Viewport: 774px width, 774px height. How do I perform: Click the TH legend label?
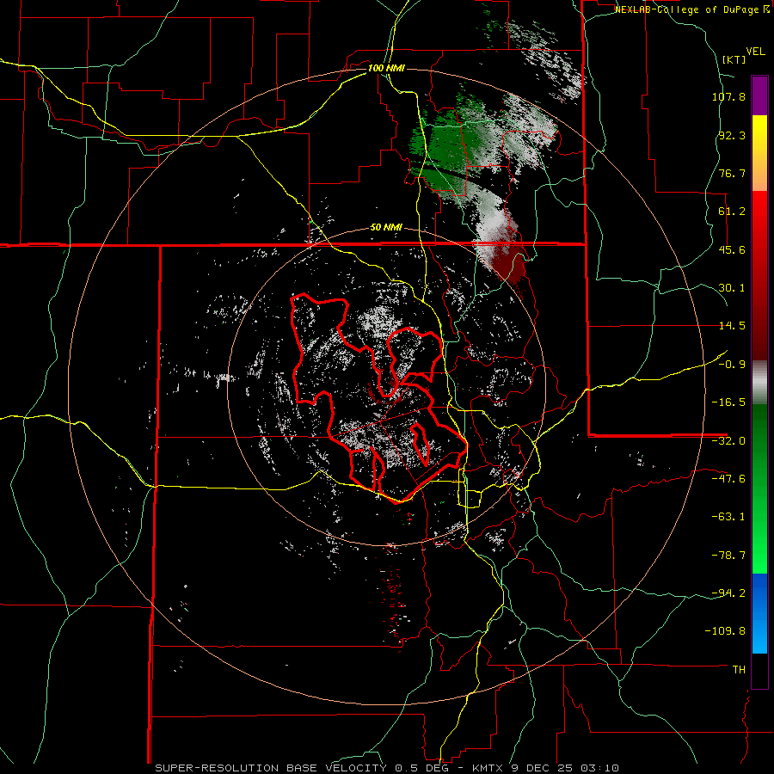pyautogui.click(x=739, y=670)
